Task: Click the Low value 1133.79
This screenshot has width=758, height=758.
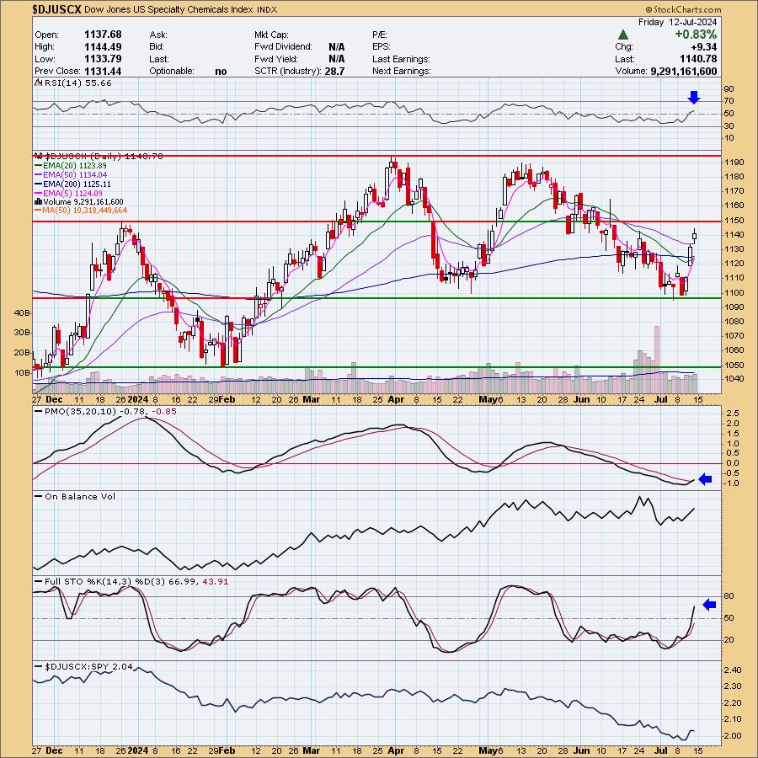Action: tap(103, 58)
